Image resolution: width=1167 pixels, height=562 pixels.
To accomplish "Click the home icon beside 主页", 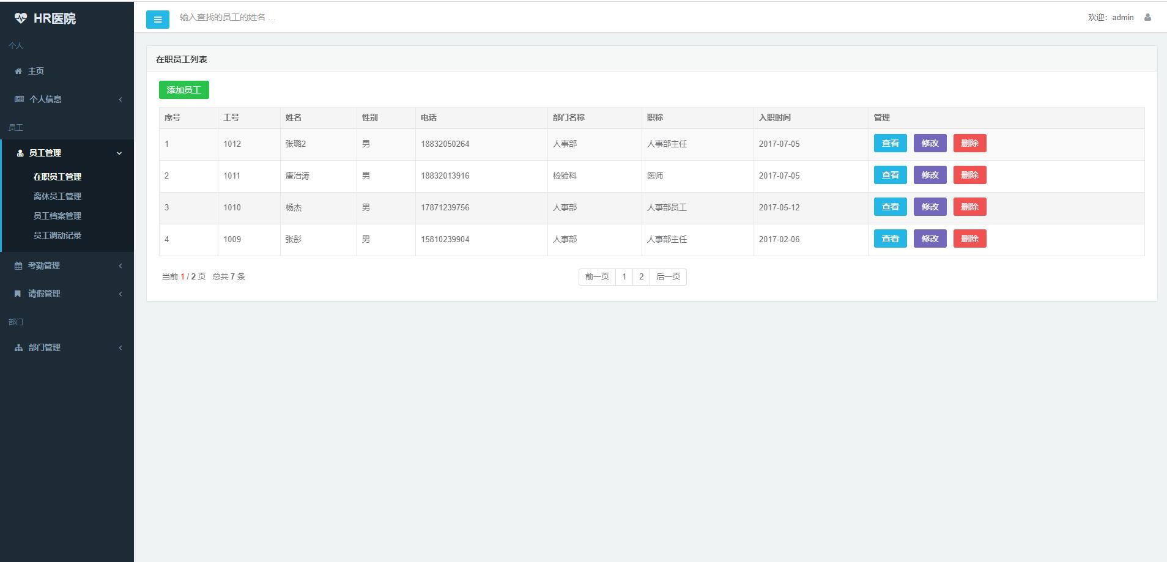I will click(x=18, y=71).
